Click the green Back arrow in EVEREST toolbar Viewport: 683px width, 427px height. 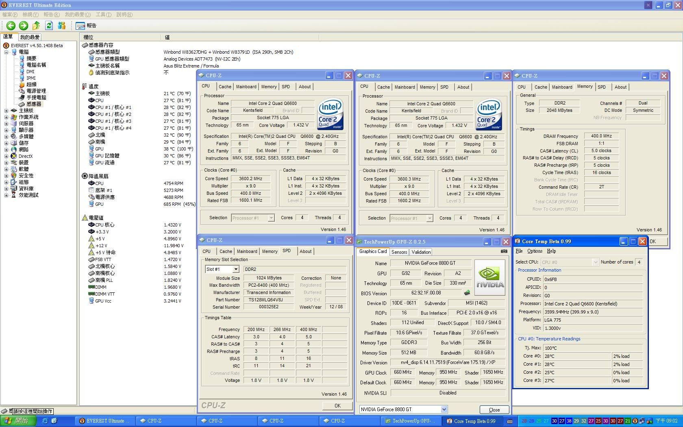pos(11,26)
